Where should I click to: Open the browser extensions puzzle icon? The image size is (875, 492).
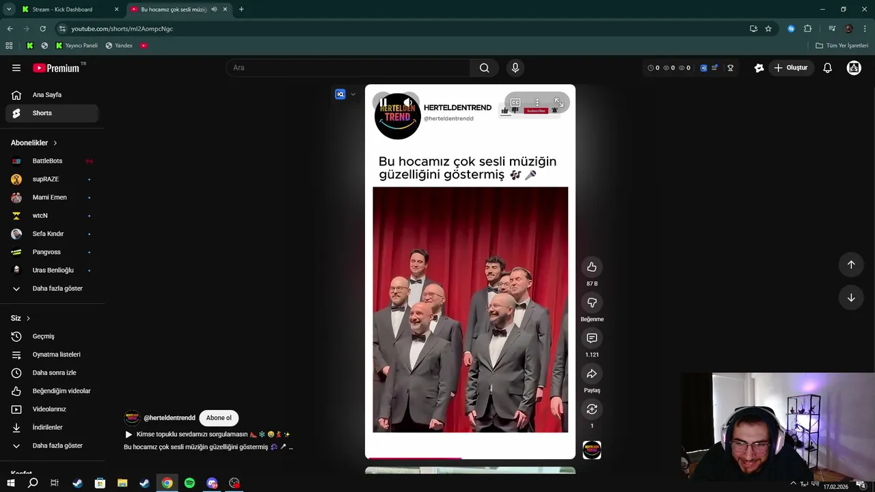808,29
